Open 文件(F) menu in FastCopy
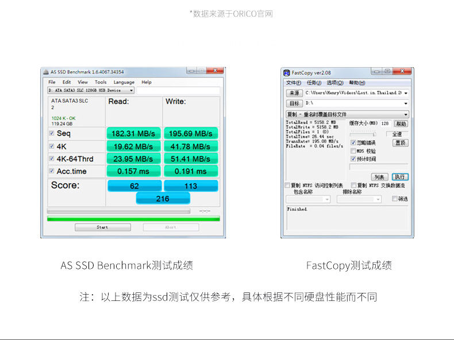The height and width of the screenshot is (340, 454). 294,83
